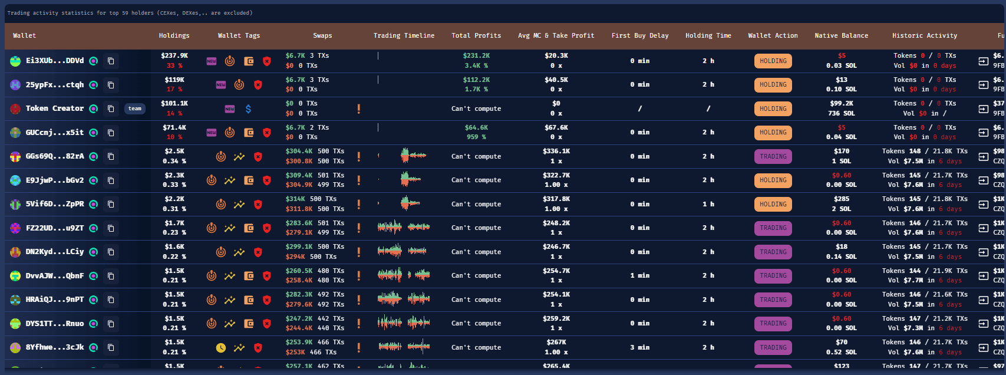Click the orange warning mark in E9JjwP...bGv2 row
Image resolution: width=1006 pixels, height=375 pixels.
point(358,180)
